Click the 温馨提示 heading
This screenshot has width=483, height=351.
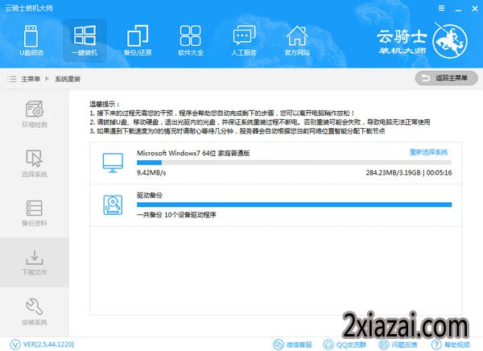[x=105, y=104]
